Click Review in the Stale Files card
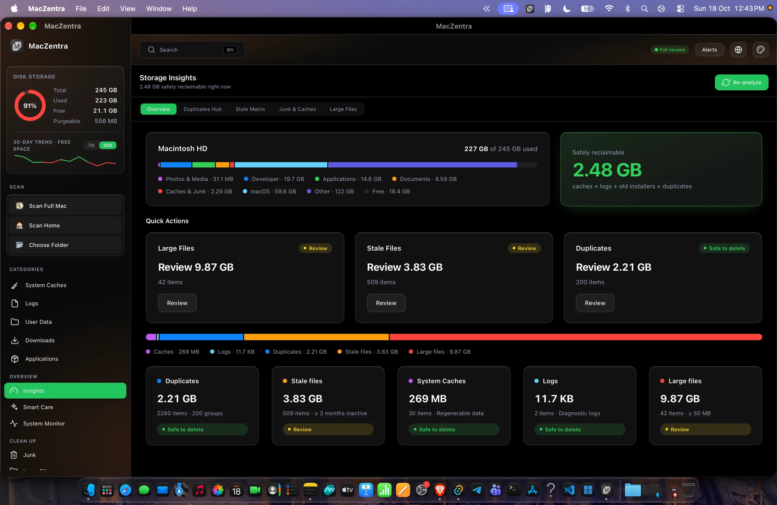Image resolution: width=777 pixels, height=505 pixels. coord(386,303)
